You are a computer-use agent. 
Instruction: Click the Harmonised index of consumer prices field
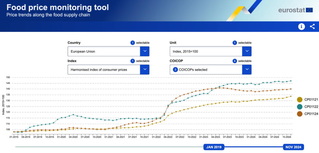[x=104, y=69]
